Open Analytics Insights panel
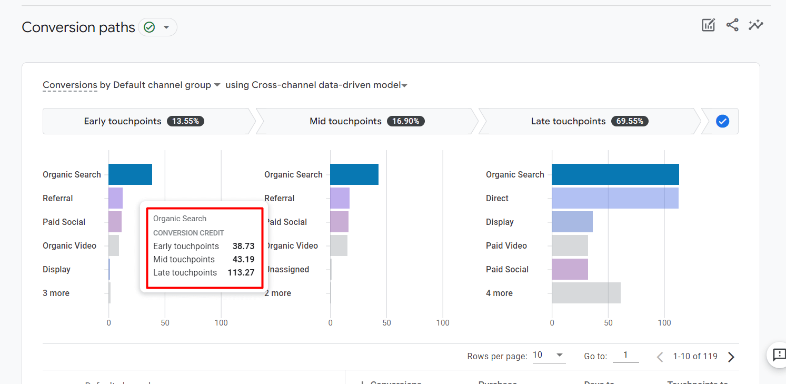Viewport: 786px width, 384px height. tap(755, 25)
